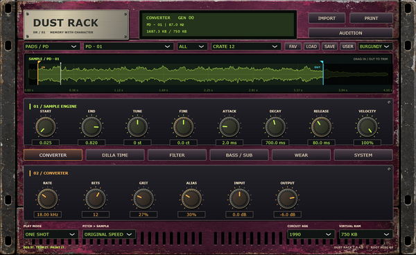Click the RELEASE value field 80.0 ms
Image resolution: width=416 pixels, height=255 pixels.
[321, 143]
